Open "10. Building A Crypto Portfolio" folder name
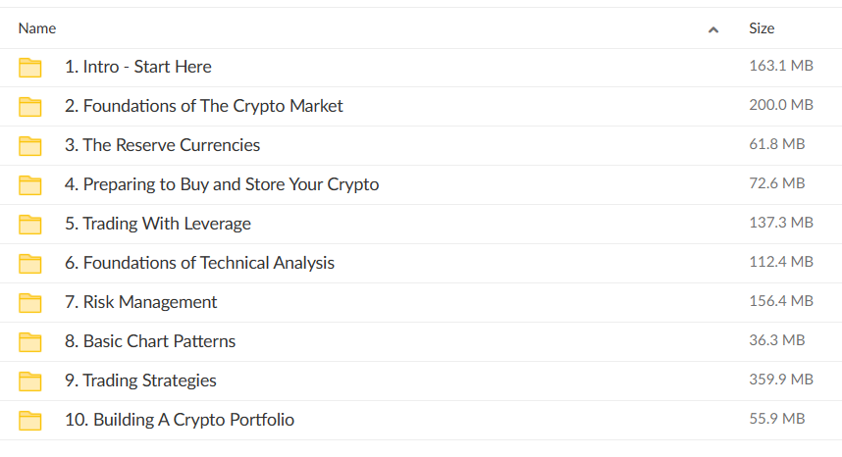 pyautogui.click(x=180, y=420)
